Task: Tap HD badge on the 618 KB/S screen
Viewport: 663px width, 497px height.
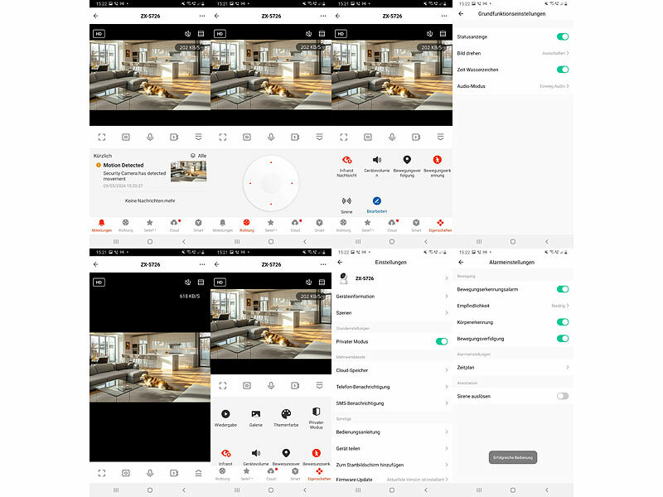Action: (99, 282)
